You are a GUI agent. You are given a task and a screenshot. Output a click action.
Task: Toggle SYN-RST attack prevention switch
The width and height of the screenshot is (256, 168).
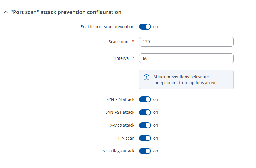(145, 112)
